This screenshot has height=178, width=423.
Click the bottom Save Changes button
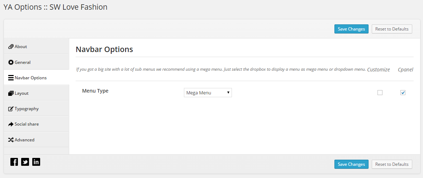click(x=351, y=164)
